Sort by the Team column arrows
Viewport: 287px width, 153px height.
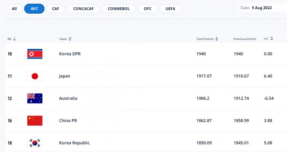tap(70, 39)
